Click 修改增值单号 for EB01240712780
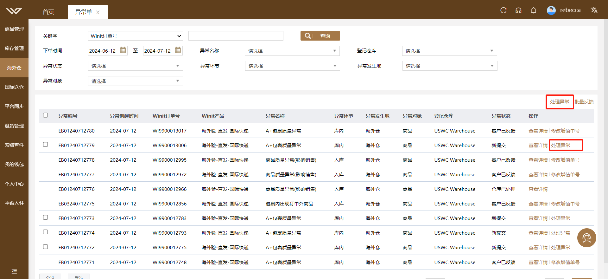 coord(565,131)
